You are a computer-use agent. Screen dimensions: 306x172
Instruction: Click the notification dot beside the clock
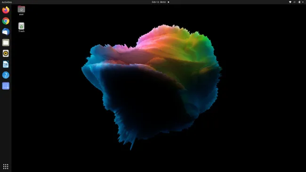pyautogui.click(x=169, y=2)
